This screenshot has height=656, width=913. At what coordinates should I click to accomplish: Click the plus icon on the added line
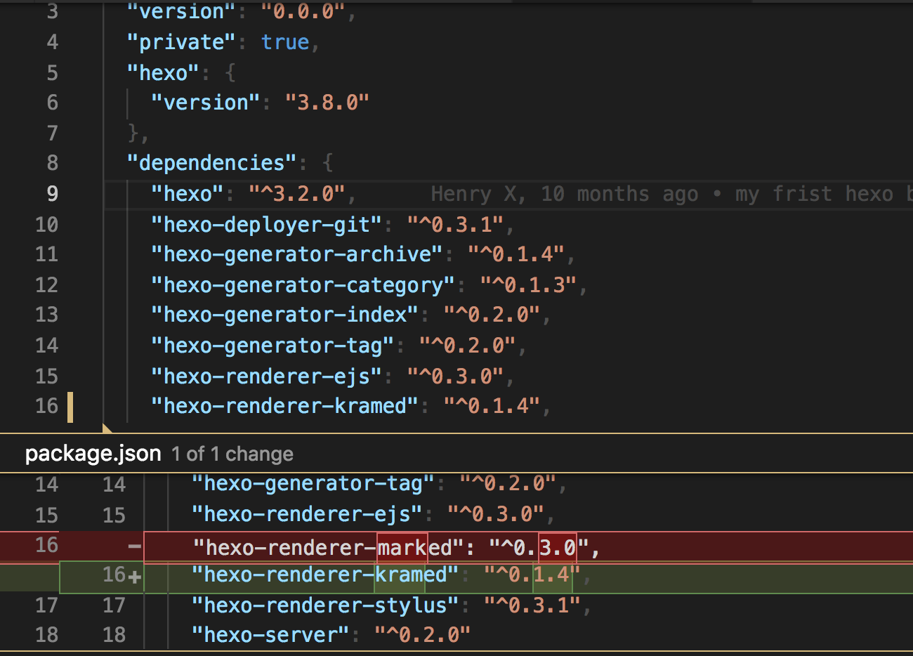point(135,577)
